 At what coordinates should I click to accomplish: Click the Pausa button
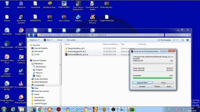point(163,82)
